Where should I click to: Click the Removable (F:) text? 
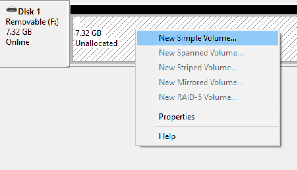click(x=32, y=22)
